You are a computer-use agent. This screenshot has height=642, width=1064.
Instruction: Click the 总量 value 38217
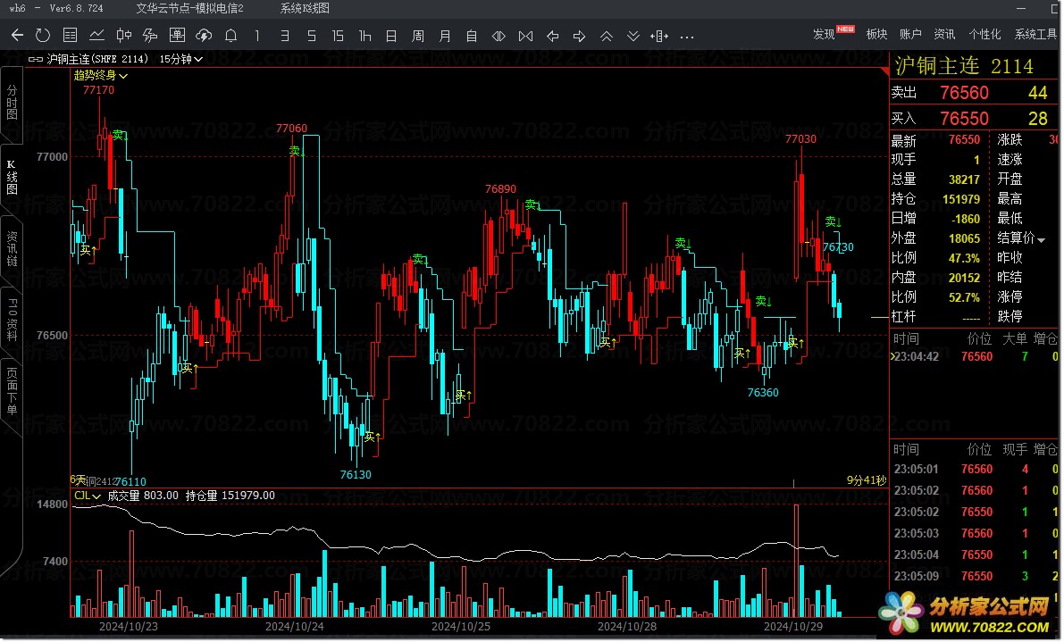tap(964, 179)
